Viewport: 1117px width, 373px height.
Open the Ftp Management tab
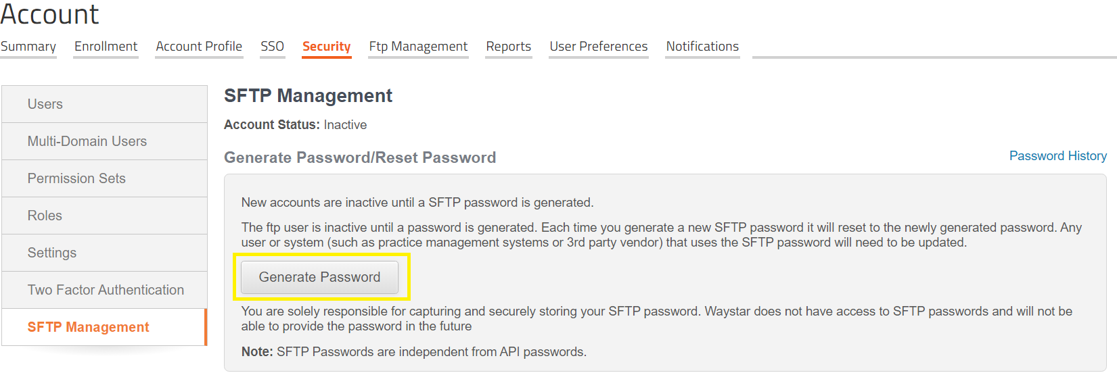click(418, 47)
